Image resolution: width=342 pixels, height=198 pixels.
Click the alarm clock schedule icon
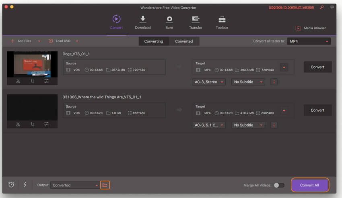11,185
